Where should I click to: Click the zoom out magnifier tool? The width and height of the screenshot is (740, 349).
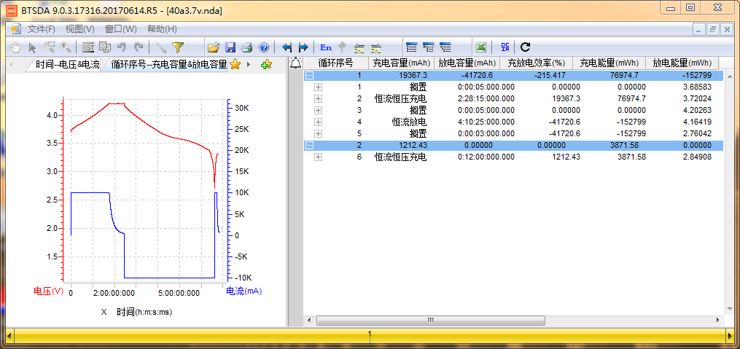tap(66, 47)
